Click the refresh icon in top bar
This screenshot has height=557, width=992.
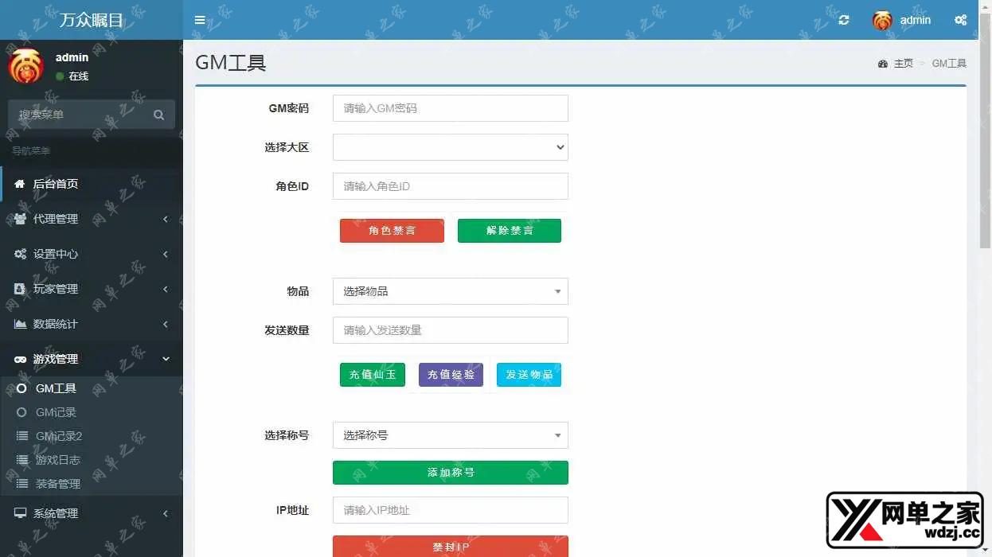click(x=844, y=20)
